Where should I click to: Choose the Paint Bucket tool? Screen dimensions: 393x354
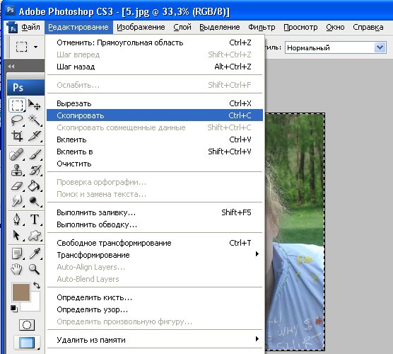pos(35,186)
